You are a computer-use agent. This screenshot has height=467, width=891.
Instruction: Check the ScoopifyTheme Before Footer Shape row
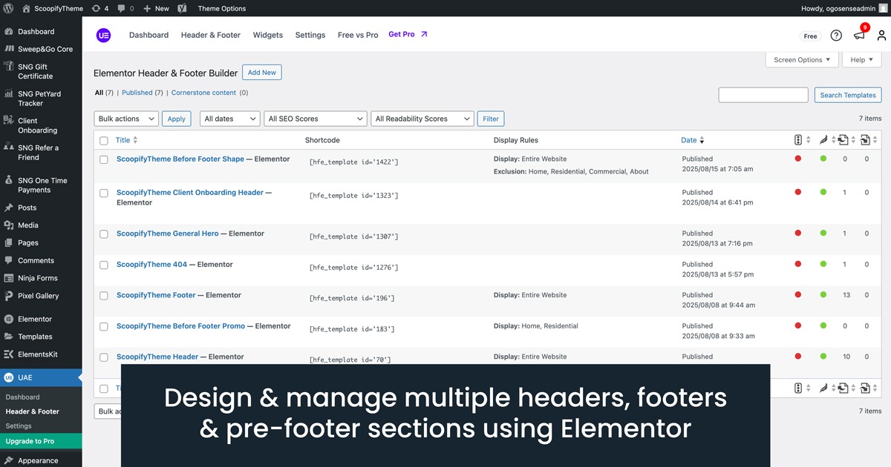click(x=104, y=159)
